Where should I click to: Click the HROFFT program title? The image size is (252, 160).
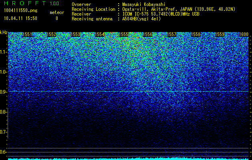pyautogui.click(x=25, y=3)
